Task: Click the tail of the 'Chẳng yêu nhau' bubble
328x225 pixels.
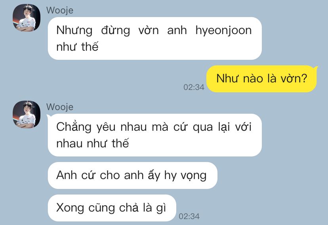Action: click(48, 116)
